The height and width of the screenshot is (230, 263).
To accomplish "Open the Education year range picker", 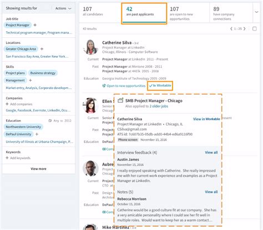I will pyautogui.click(x=60, y=121).
